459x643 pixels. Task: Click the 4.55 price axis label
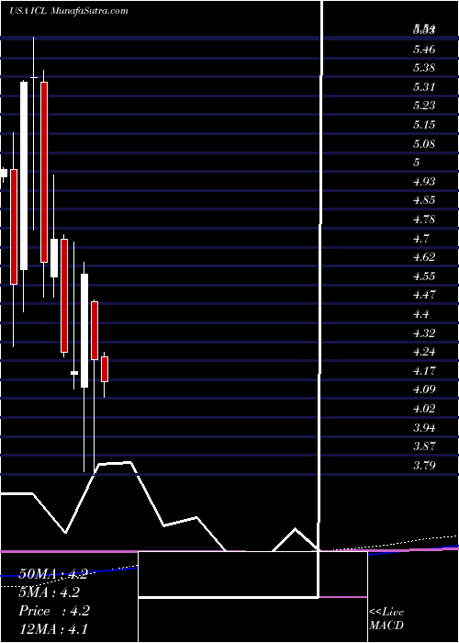424,276
